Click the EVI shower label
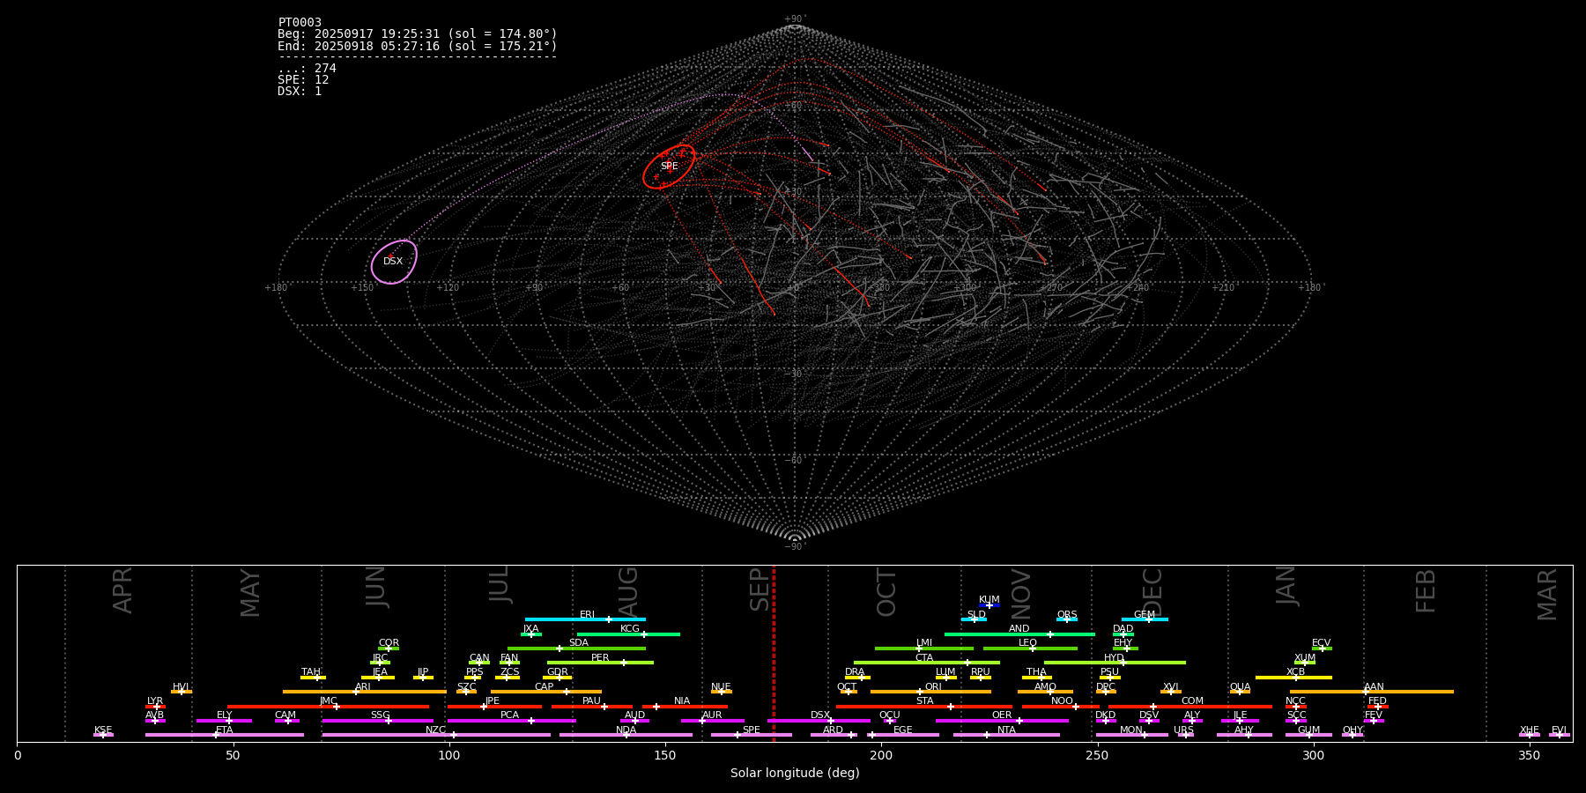The image size is (1586, 793). pos(1560,730)
